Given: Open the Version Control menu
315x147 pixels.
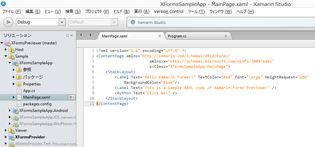Looking at the screenshot, I should click(x=169, y=12).
